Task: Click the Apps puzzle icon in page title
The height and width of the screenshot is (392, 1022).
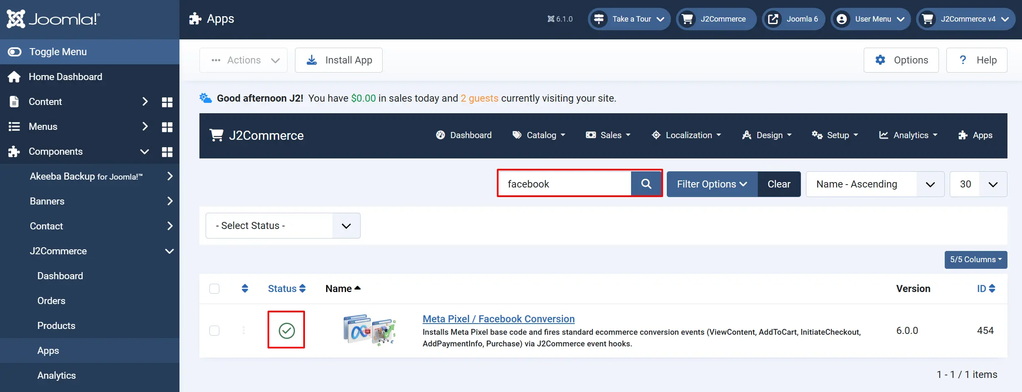Action: coord(195,19)
